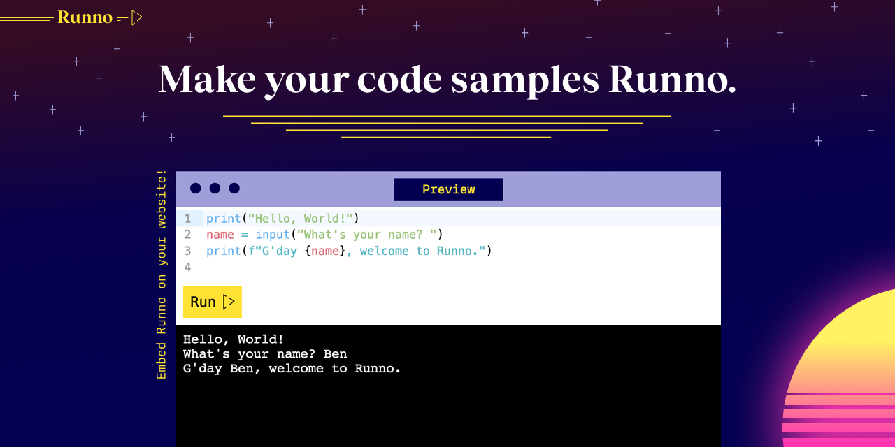
Task: Click the first dark window dot
Action: 196,188
